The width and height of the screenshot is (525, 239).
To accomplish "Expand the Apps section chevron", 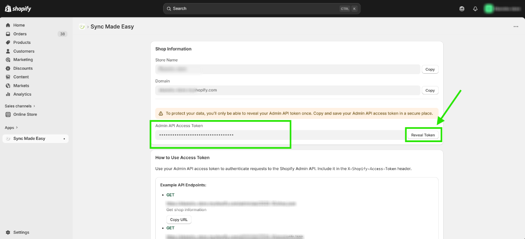I will [17, 128].
